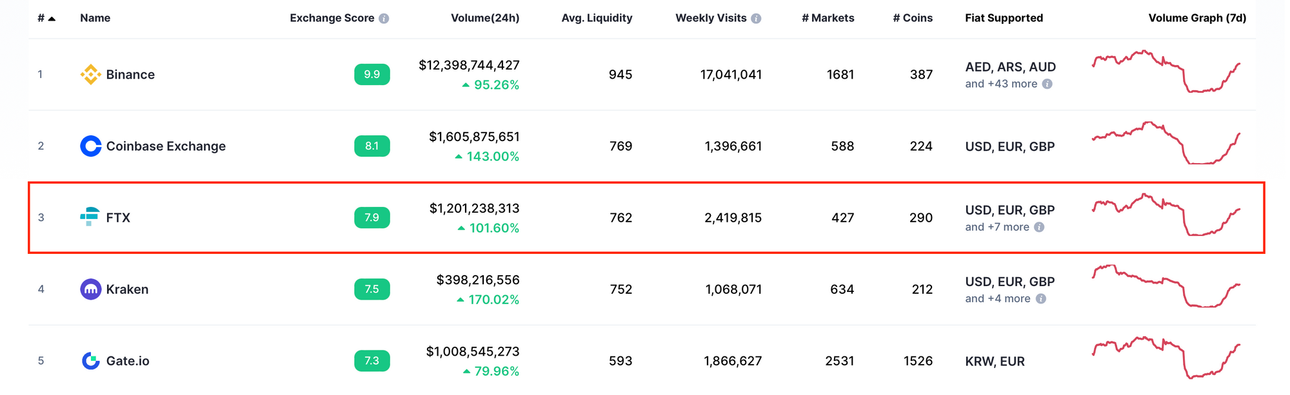
Task: View Gate.io's 7-day volume graph
Action: (1166, 358)
